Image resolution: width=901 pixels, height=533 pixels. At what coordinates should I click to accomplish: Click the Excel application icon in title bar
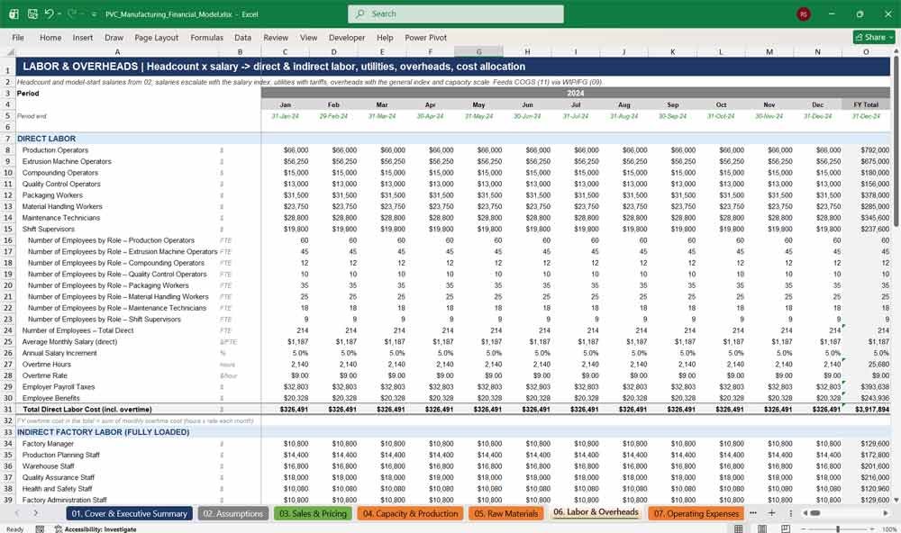click(14, 14)
